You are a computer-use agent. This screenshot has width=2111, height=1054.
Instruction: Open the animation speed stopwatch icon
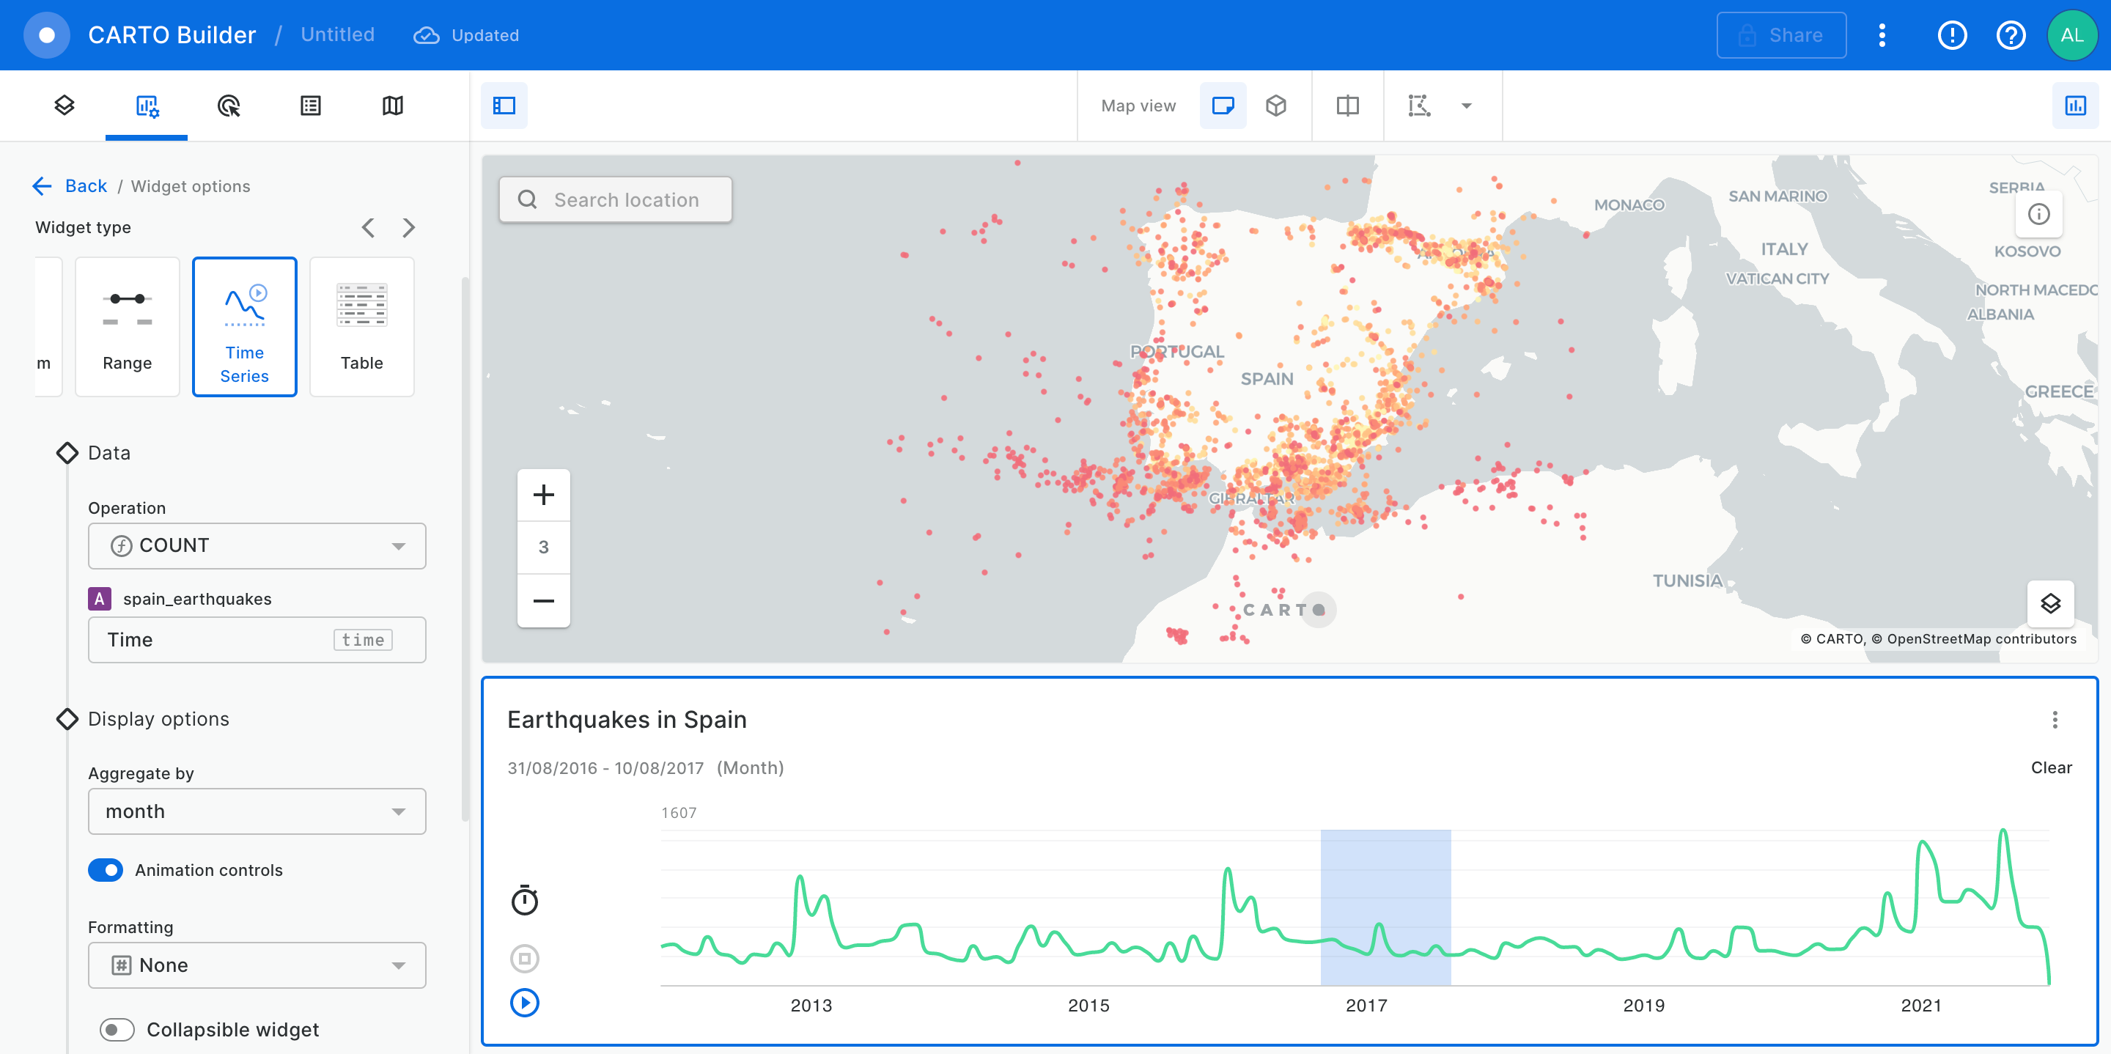(525, 900)
